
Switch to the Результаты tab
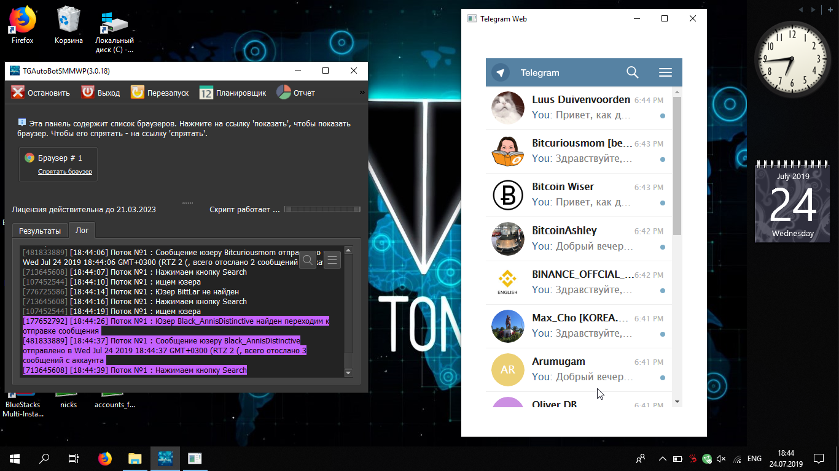(x=40, y=231)
